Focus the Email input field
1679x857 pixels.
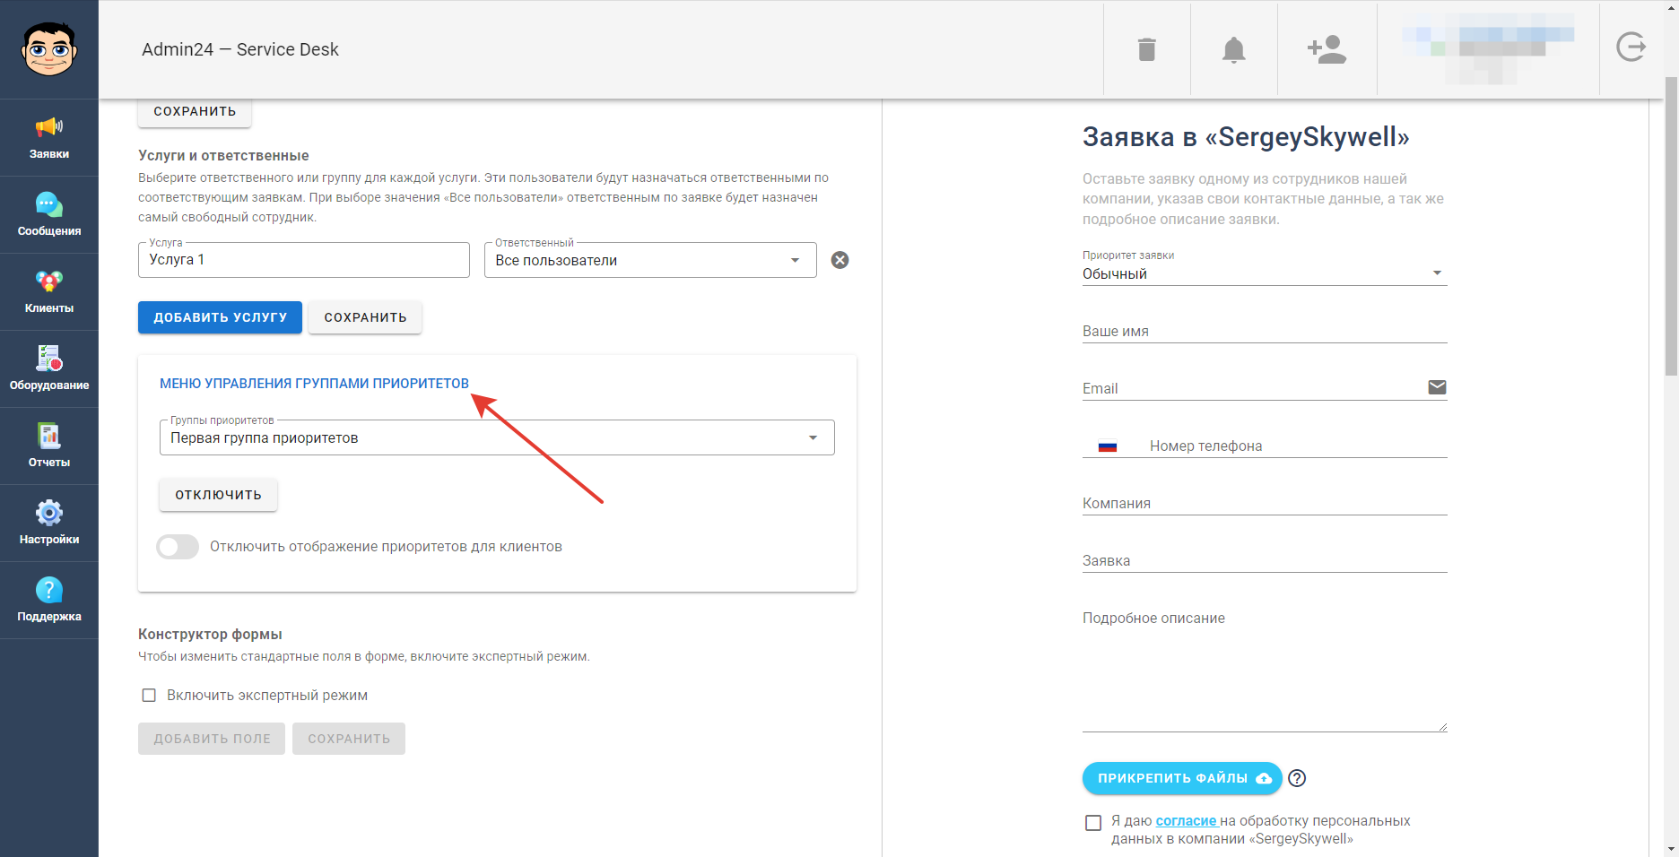[x=1253, y=388]
